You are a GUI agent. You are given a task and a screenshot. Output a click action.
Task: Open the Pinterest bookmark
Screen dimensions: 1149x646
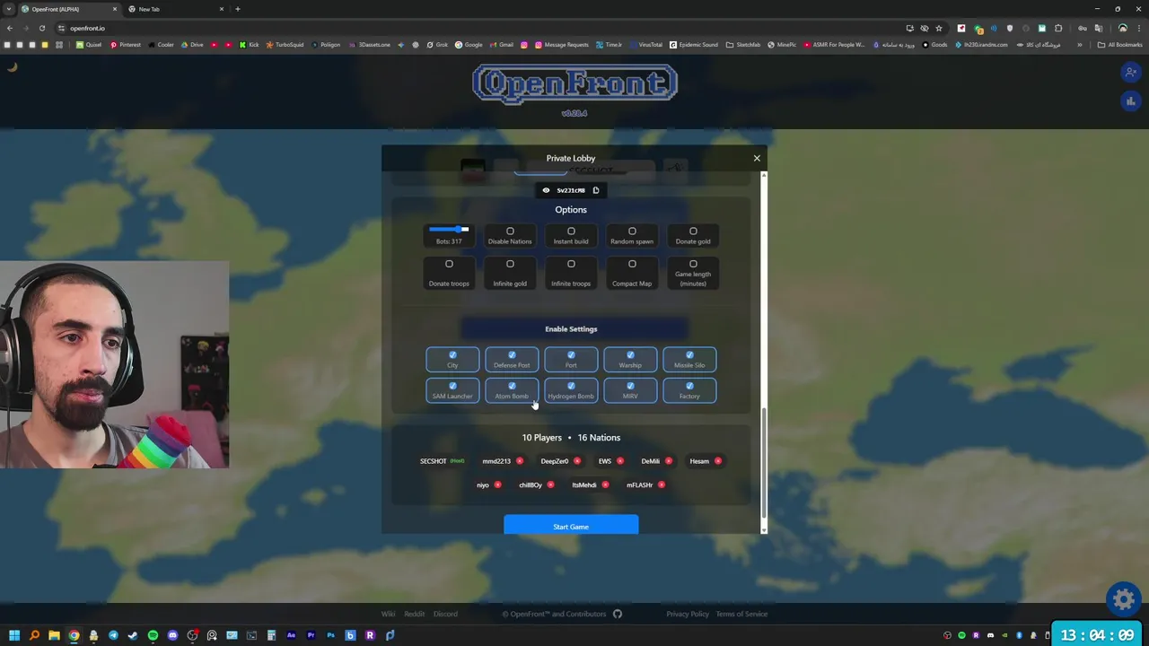[x=125, y=45]
